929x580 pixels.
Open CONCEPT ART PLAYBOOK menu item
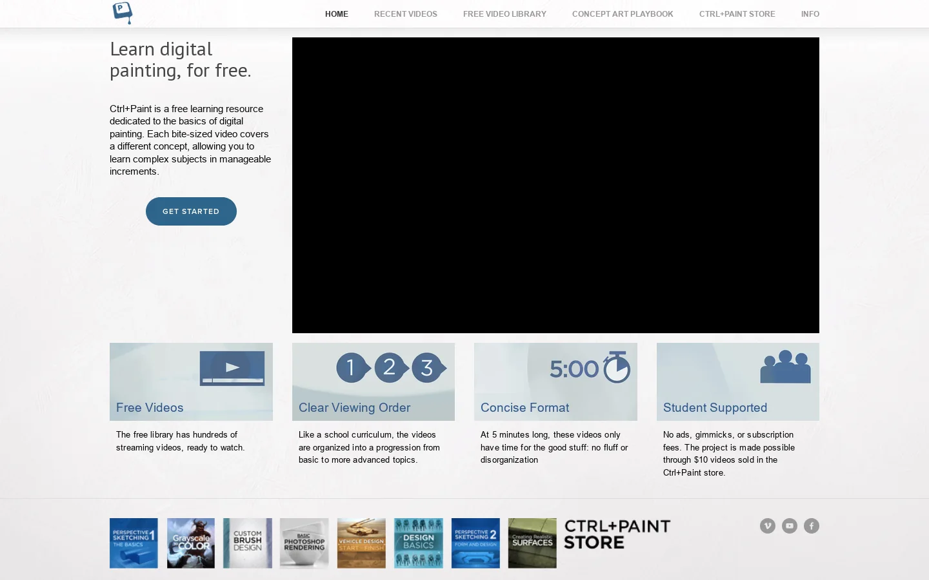pyautogui.click(x=623, y=14)
